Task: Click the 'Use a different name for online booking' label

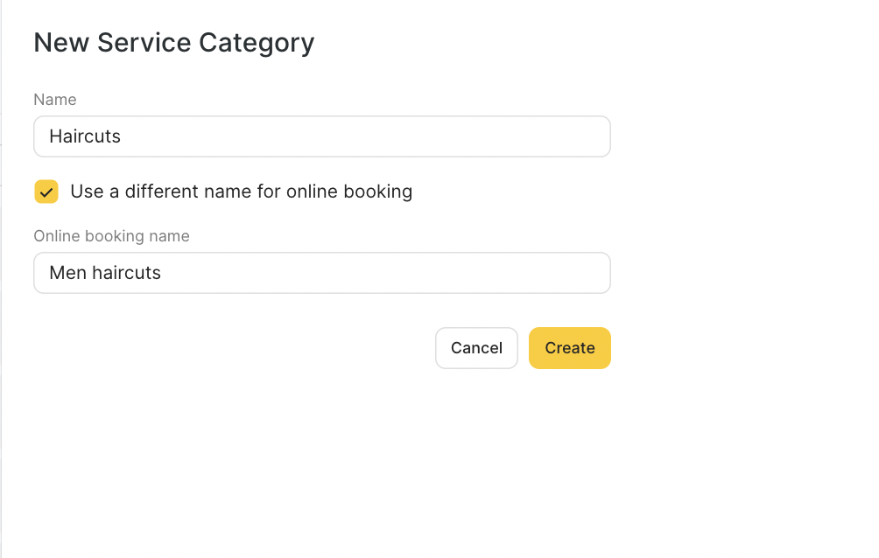Action: pos(241,192)
